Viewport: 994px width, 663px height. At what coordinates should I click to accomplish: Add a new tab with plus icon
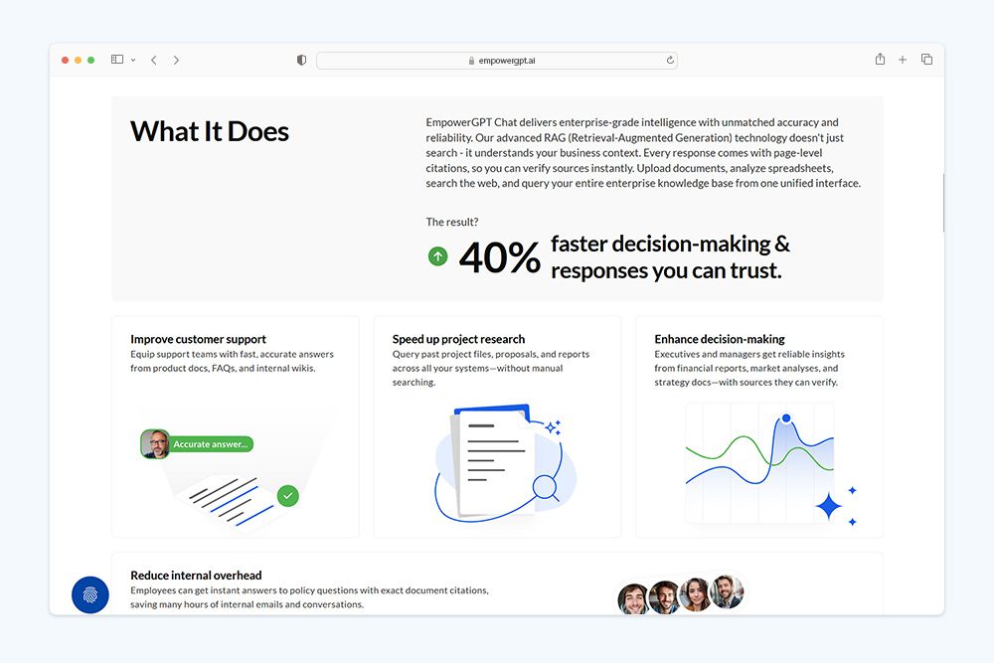(903, 60)
